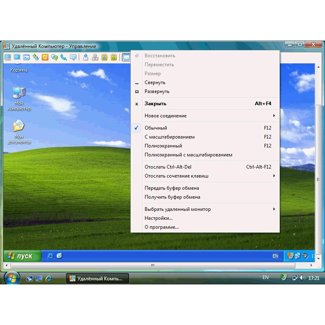Click the host tray network icon
Viewport: 325px width, 325px height.
(x=295, y=277)
